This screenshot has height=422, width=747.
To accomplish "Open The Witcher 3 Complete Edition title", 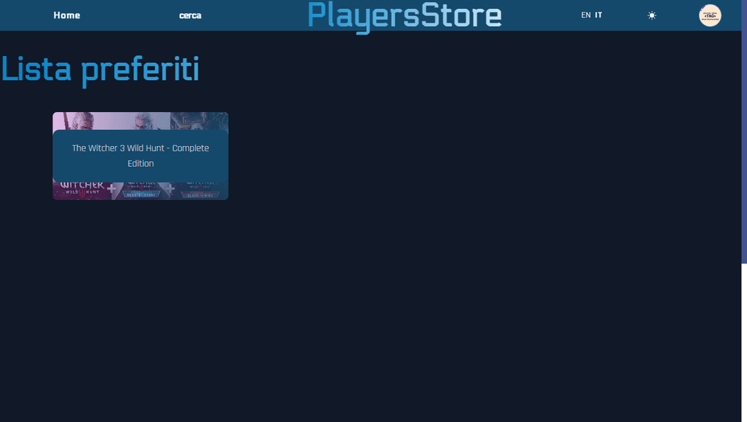I will [140, 156].
